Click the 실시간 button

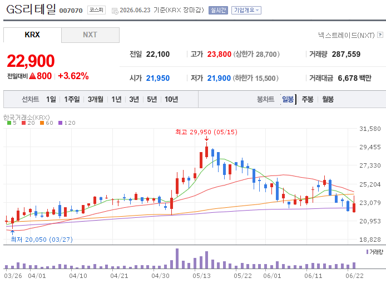[x=218, y=11]
